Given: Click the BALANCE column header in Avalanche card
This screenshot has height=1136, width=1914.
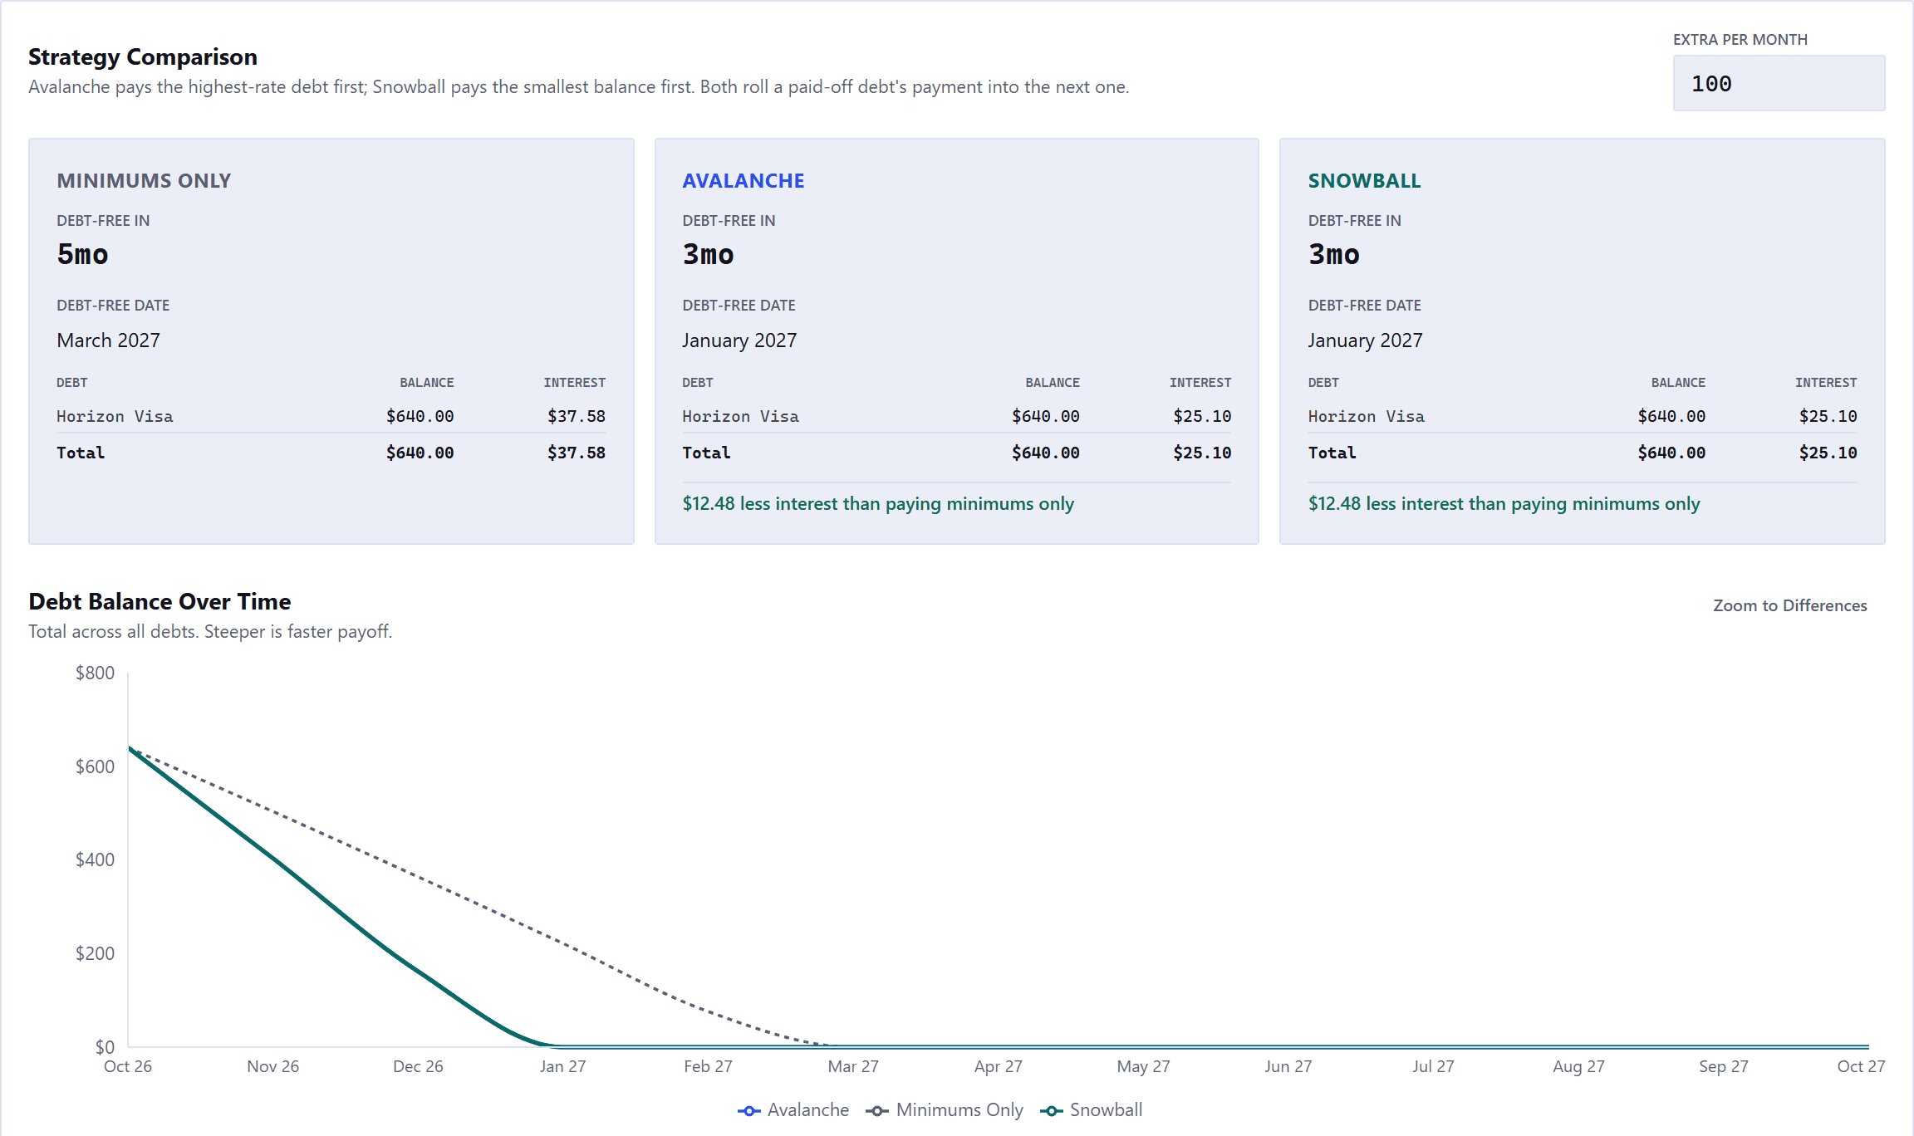Looking at the screenshot, I should 1053,383.
